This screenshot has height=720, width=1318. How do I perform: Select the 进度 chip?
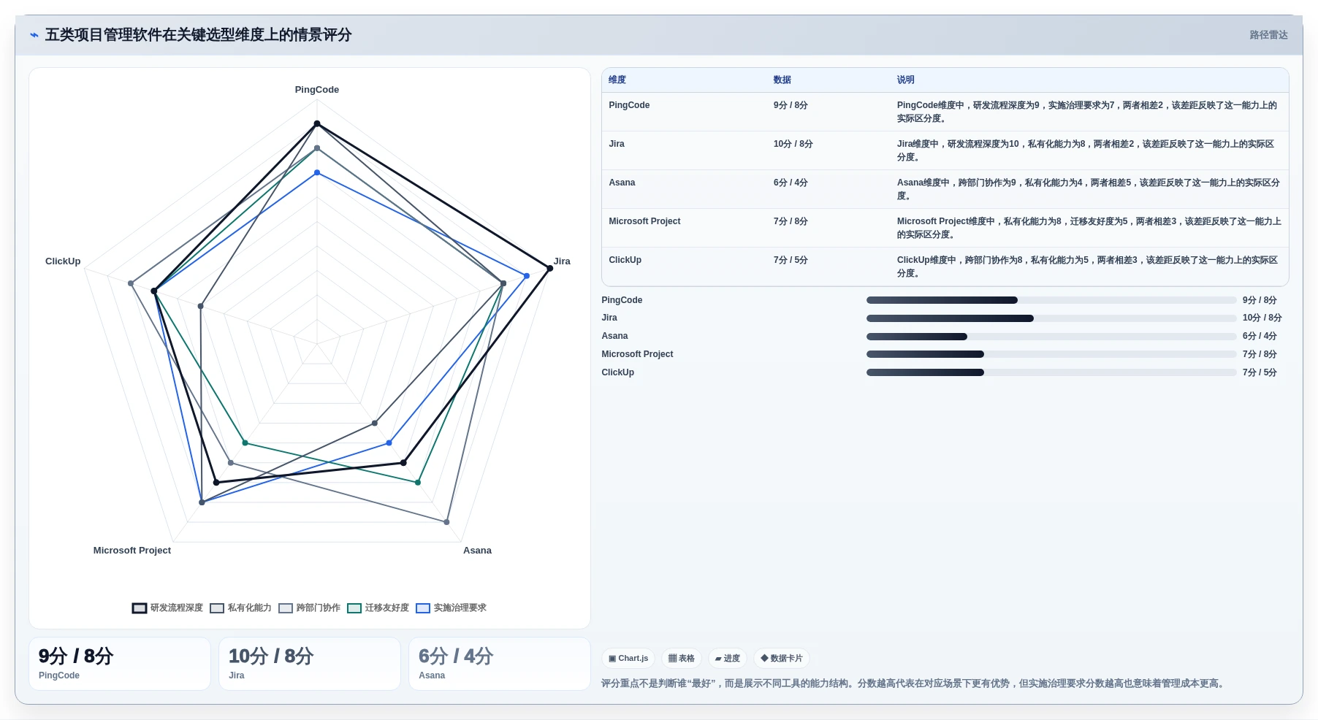[x=728, y=658]
